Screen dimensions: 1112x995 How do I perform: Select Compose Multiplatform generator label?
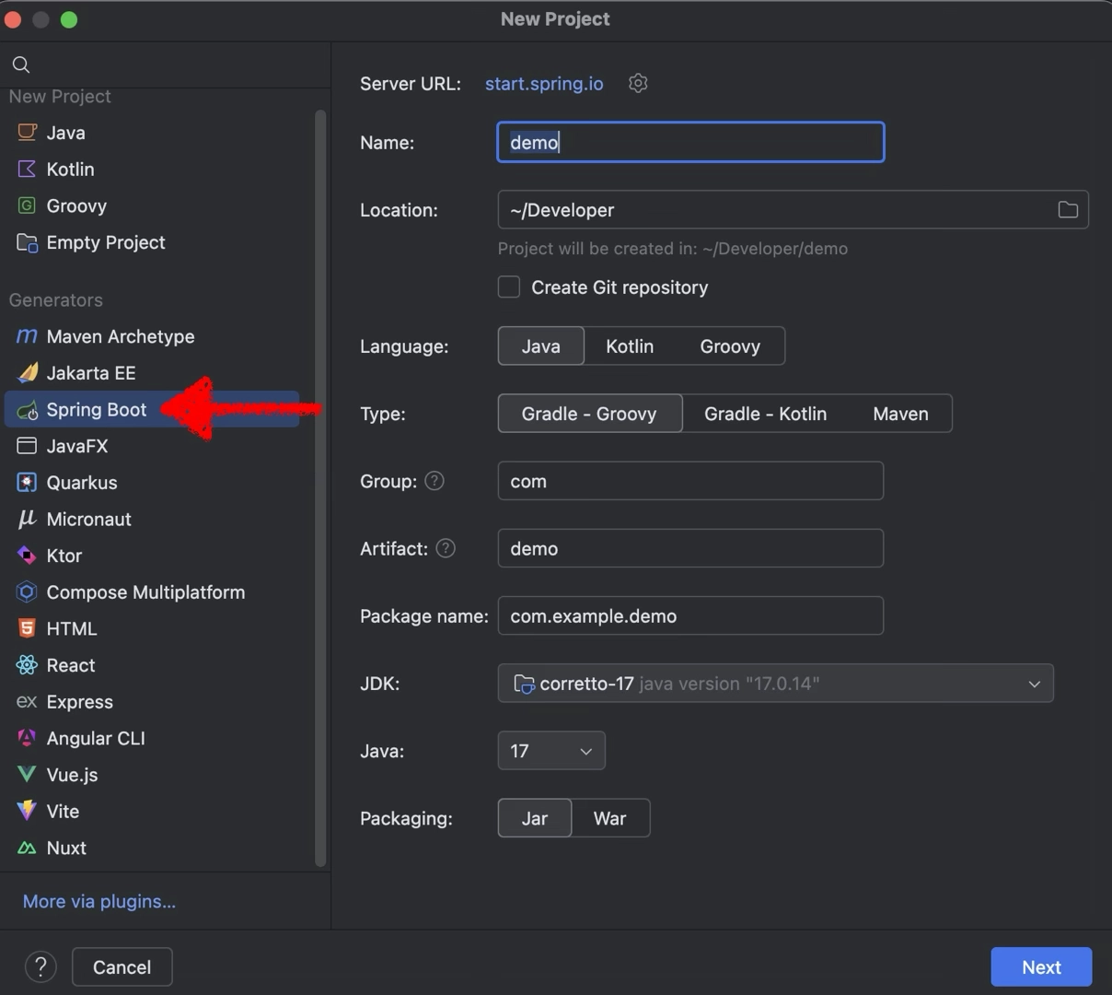[145, 592]
